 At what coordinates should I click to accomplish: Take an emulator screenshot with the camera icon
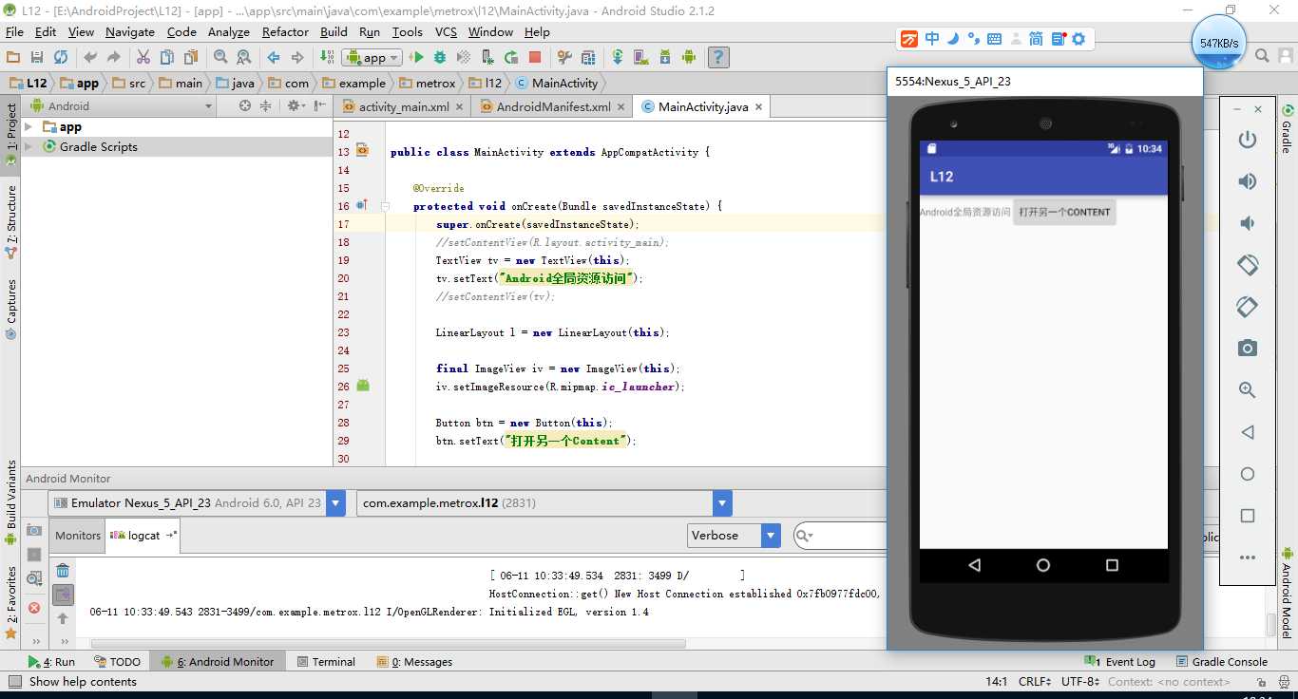[x=1248, y=349]
